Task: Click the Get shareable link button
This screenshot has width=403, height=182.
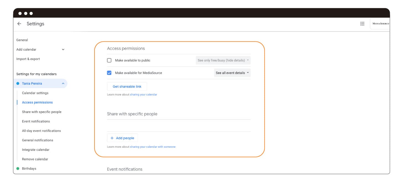Action: pos(127,87)
